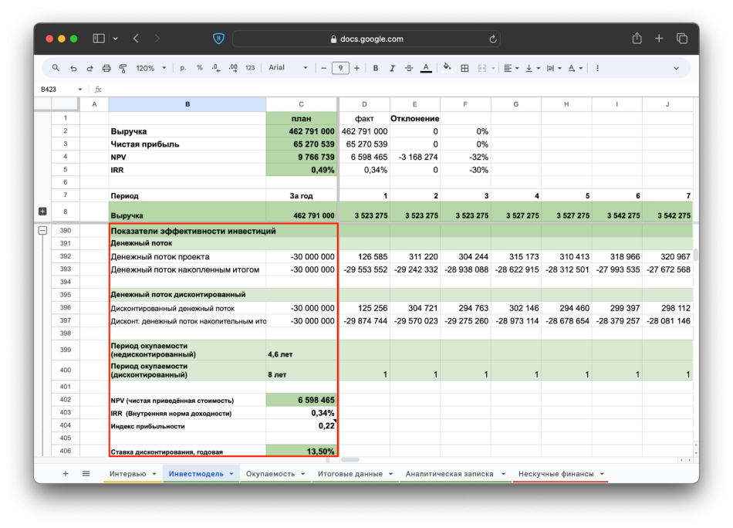
Task: Expand the collapsed rows group at row 8
Action: [x=42, y=212]
